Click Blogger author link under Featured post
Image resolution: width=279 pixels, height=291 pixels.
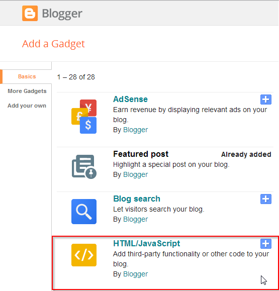[x=136, y=174]
